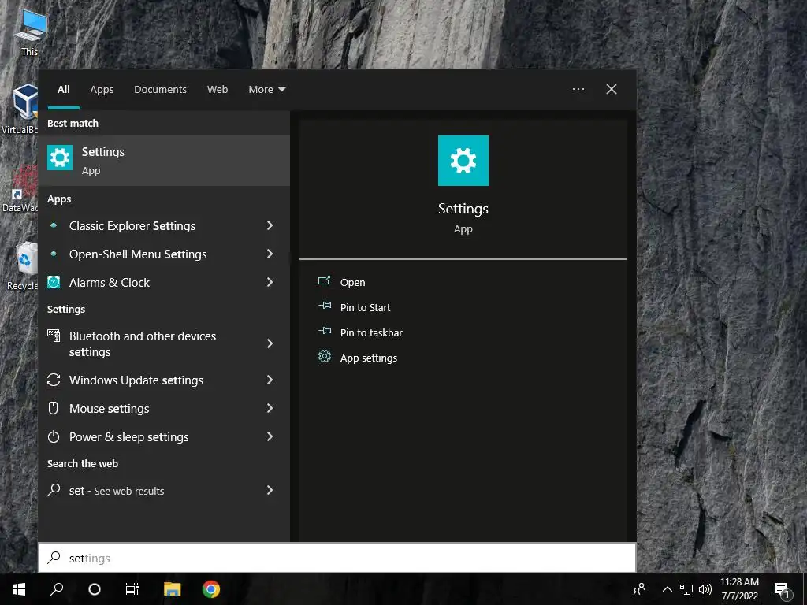Expand Classic Explorer Settings chevron
This screenshot has width=807, height=605.
point(270,225)
